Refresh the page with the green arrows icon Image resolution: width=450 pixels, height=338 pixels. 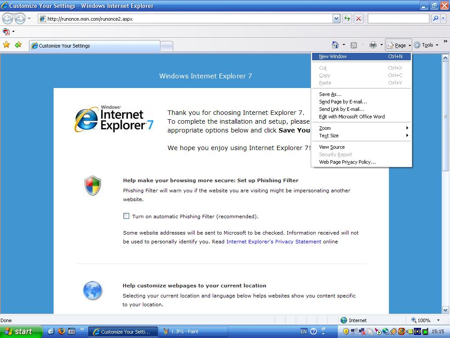[347, 19]
